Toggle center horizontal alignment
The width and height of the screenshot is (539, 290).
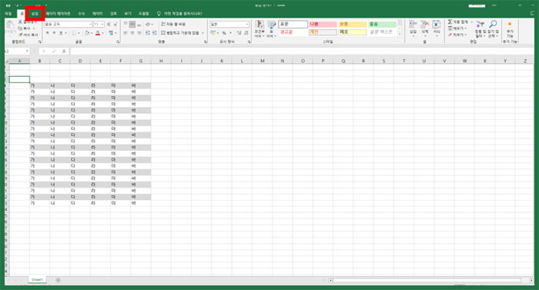pos(132,33)
